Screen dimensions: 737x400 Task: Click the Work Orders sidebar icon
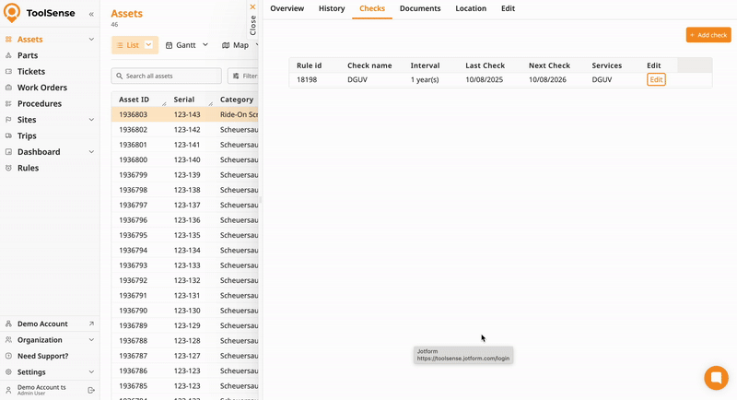pyautogui.click(x=8, y=88)
